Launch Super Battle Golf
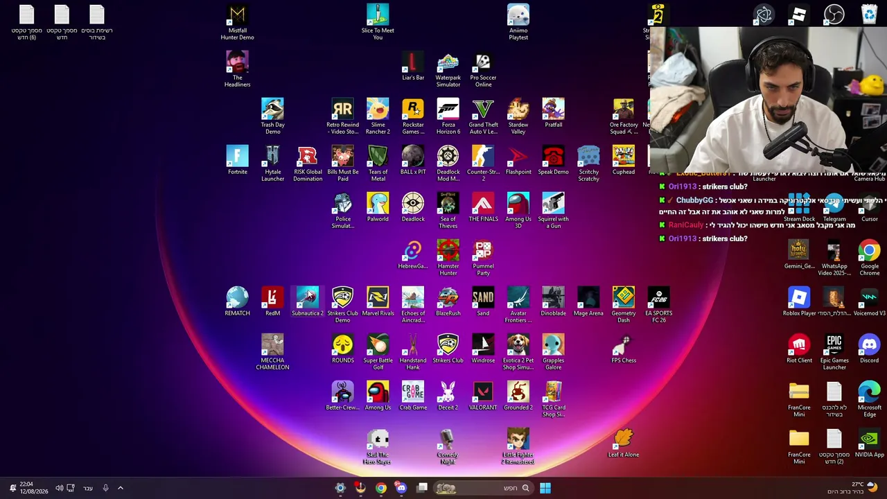 (378, 344)
